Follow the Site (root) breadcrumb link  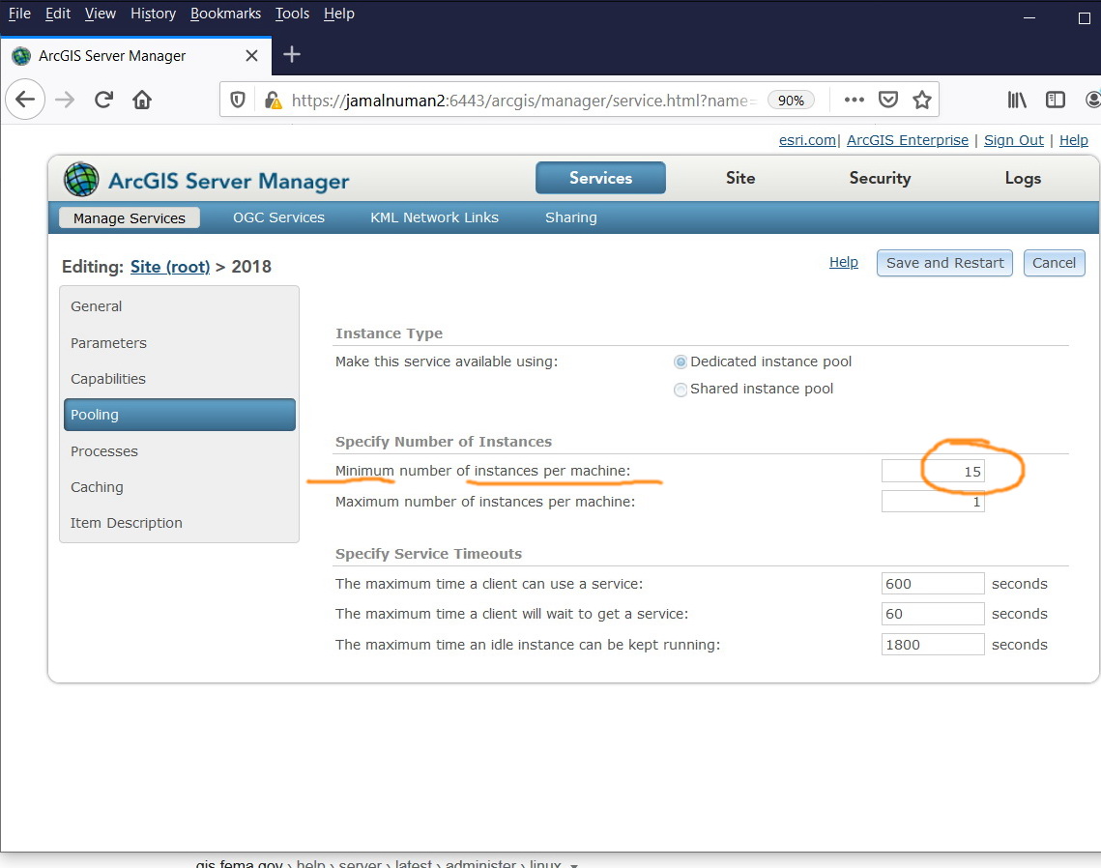170,267
